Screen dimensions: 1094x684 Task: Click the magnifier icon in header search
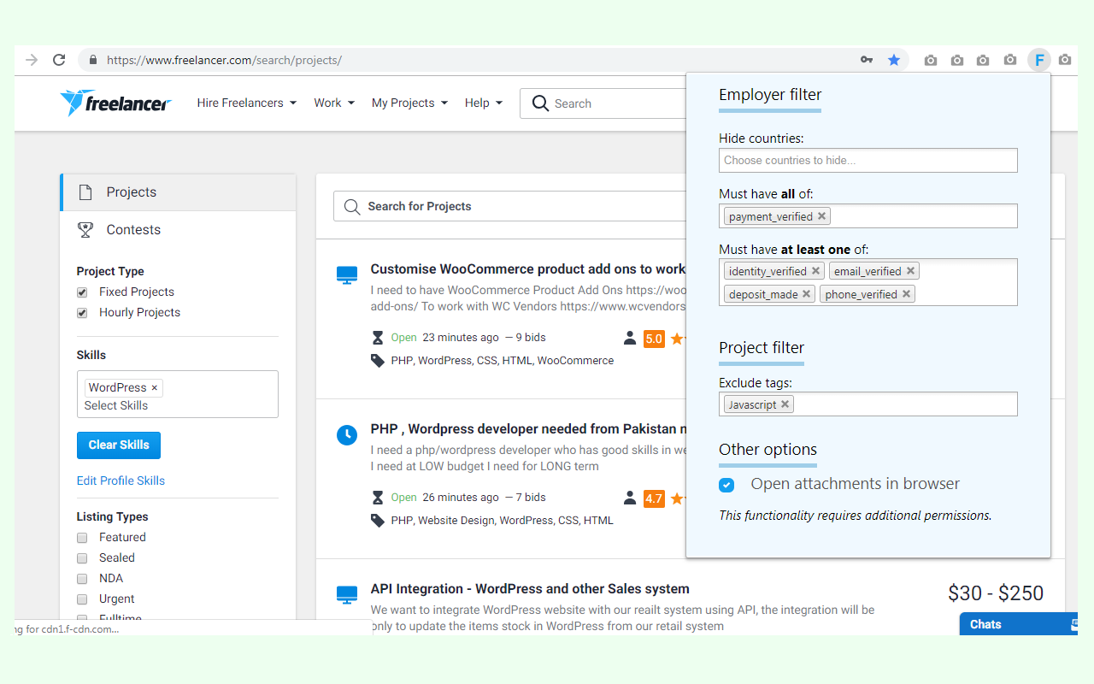540,103
